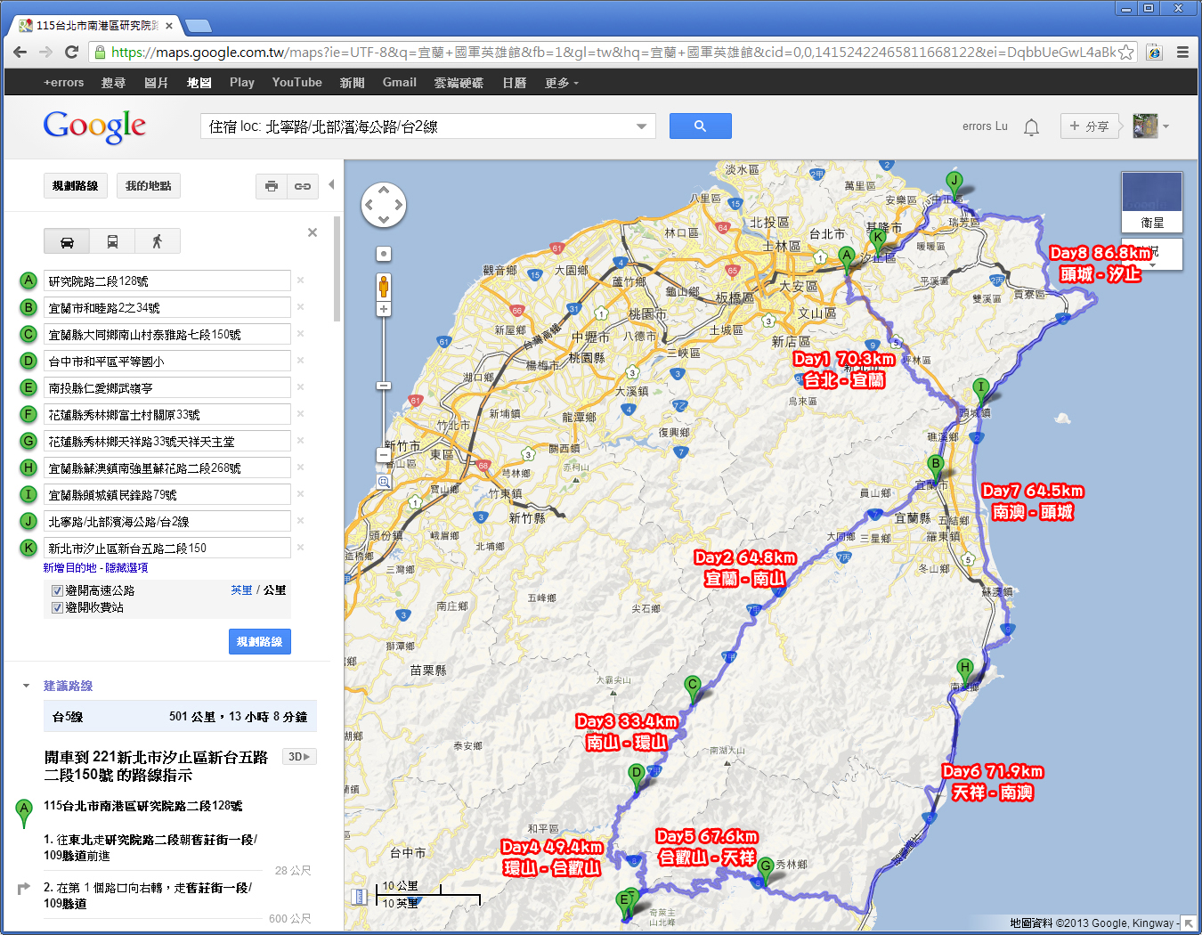Screen dimensions: 1202x935
Task: Open a new browser tab
Action: [197, 25]
